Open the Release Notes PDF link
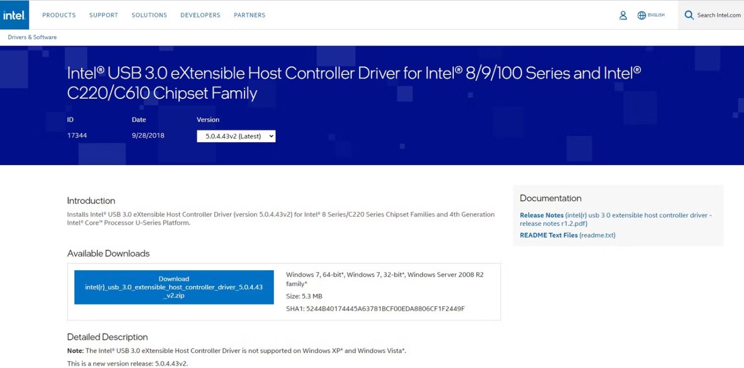This screenshot has width=744, height=368. click(x=542, y=215)
